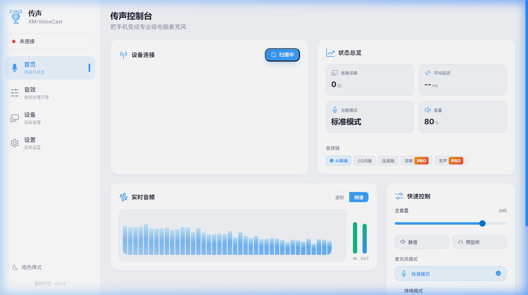Click the microphone icon in 当前模式 card
Viewport: 528px width, 295px height.
pos(335,110)
